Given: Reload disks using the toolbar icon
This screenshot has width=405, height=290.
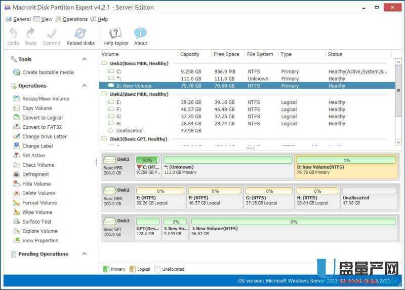Looking at the screenshot, I should [80, 34].
